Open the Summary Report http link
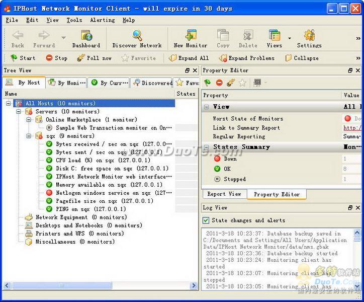Screen dimensions: 364x302 [352, 128]
